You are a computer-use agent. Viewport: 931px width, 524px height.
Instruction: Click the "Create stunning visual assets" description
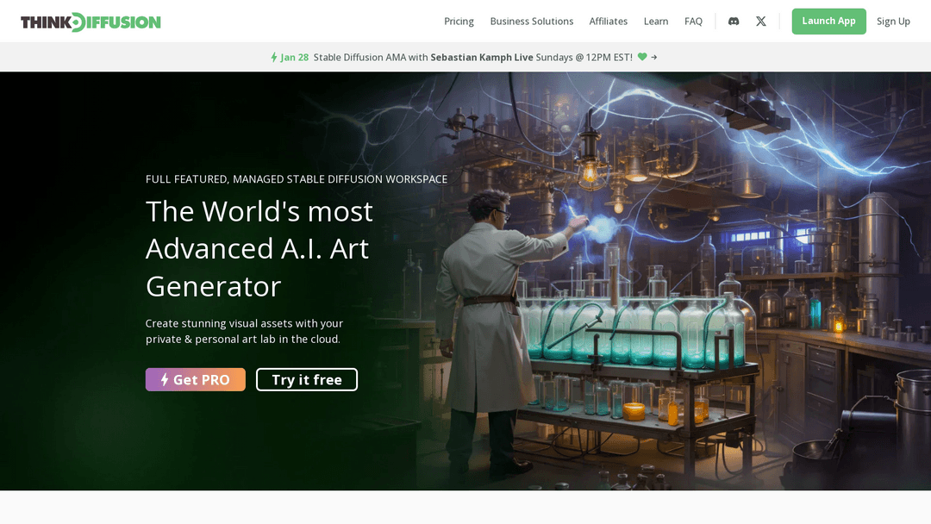click(244, 331)
